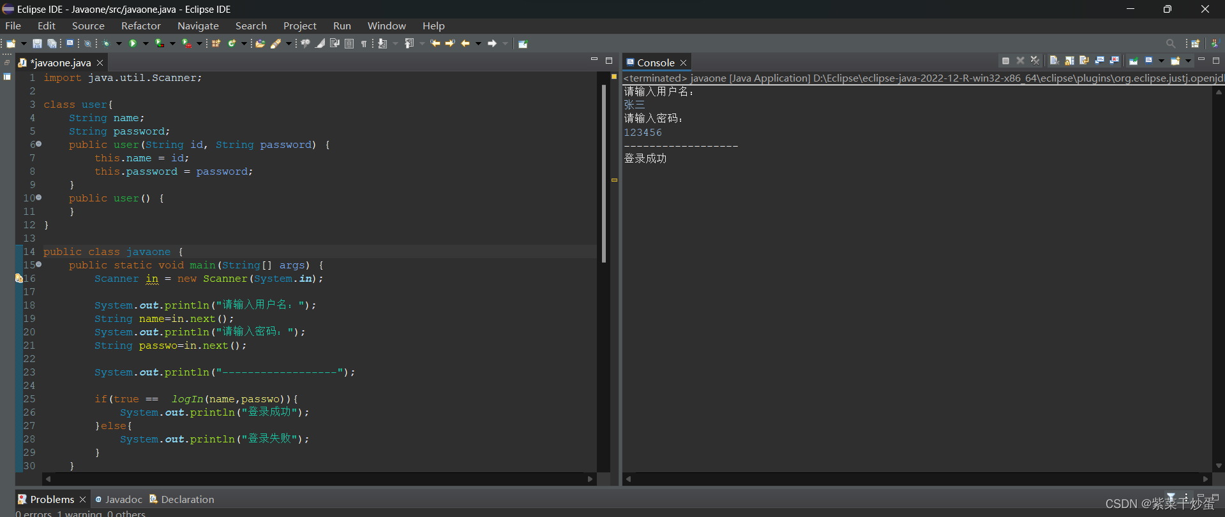Viewport: 1225px width, 517px height.
Task: Click the New Java Package icon
Action: click(x=216, y=43)
